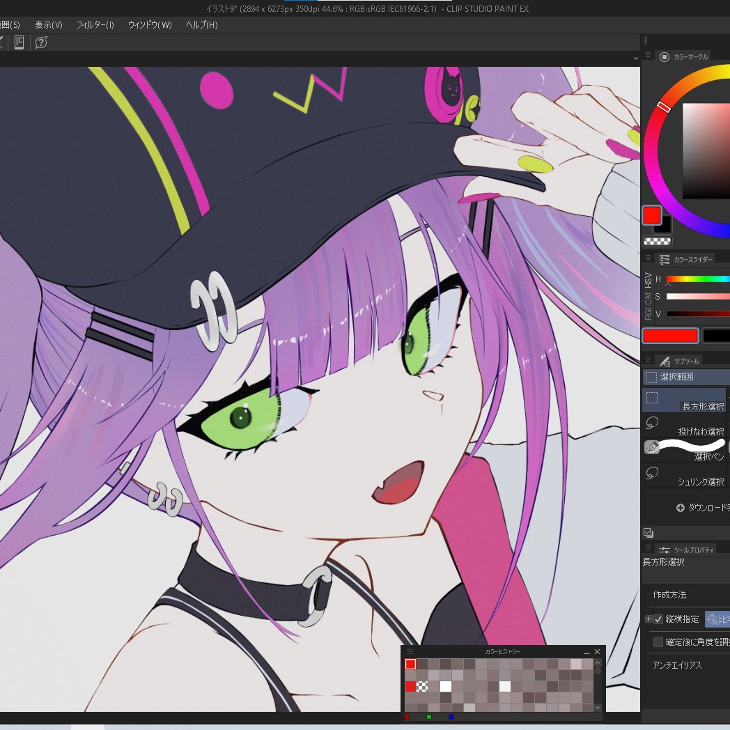The height and width of the screenshot is (730, 730).
Task: Select the red swatch in color history third row
Action: point(410,686)
